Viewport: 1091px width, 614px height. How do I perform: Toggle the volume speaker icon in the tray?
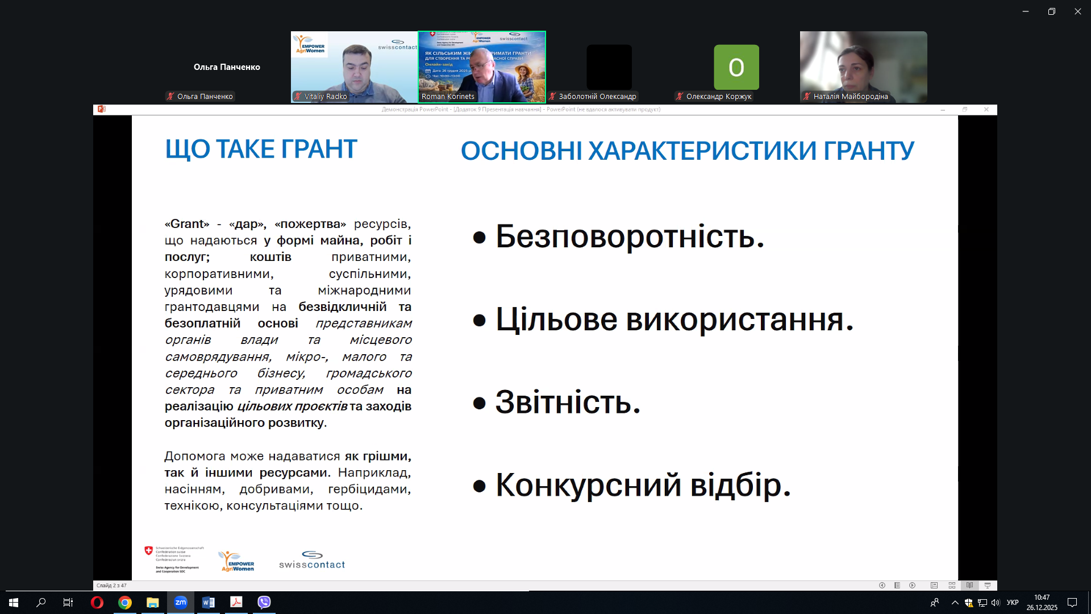pos(996,603)
